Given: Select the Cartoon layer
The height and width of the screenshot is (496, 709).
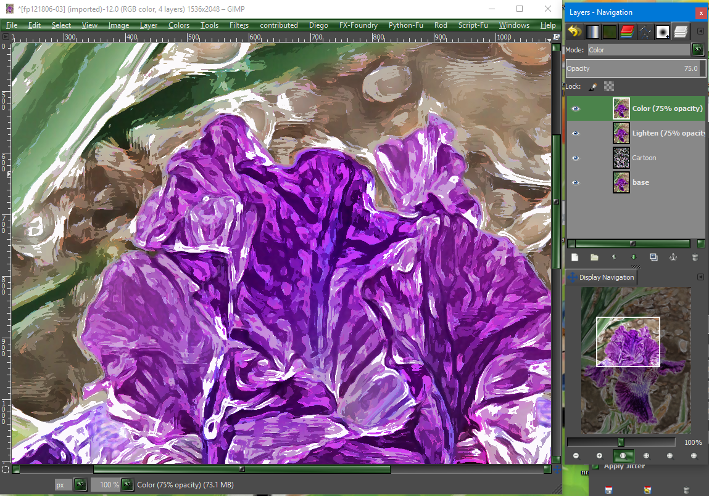Looking at the screenshot, I should tap(636, 158).
